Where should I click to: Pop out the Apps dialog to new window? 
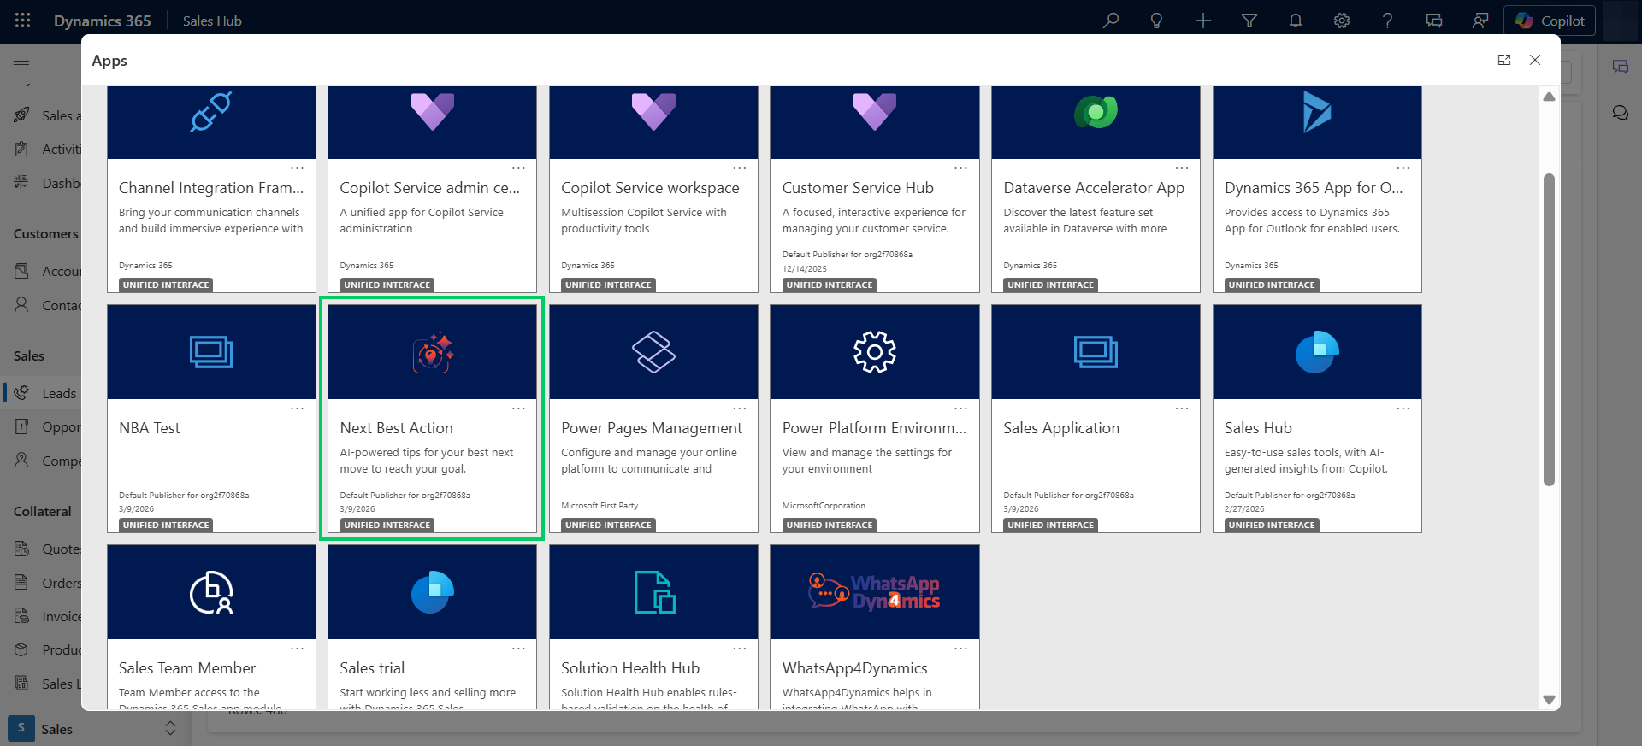click(x=1504, y=60)
